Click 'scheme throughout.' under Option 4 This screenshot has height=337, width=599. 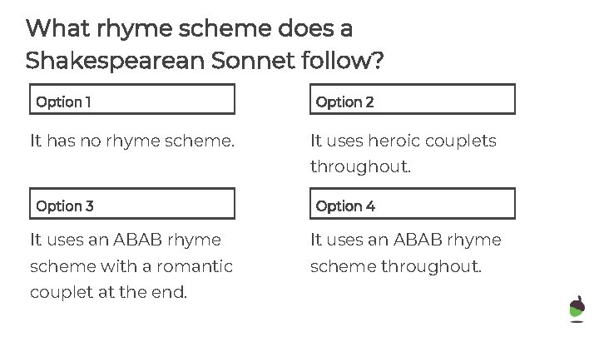(396, 266)
